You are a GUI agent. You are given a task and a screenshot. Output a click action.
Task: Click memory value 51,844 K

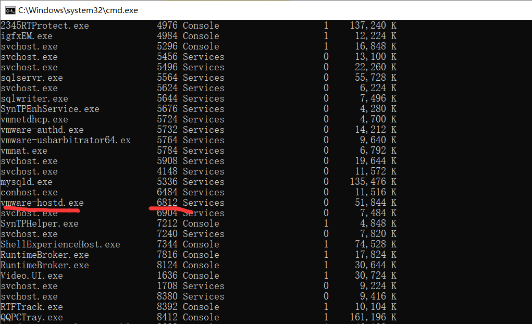tap(376, 203)
